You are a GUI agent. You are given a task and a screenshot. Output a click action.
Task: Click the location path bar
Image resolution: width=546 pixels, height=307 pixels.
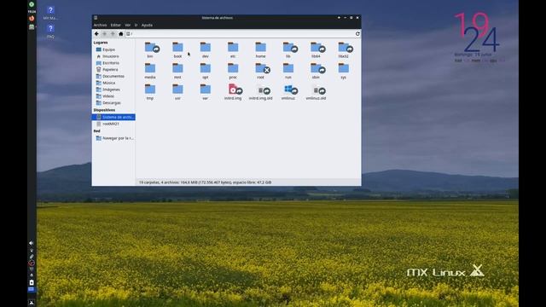point(240,34)
